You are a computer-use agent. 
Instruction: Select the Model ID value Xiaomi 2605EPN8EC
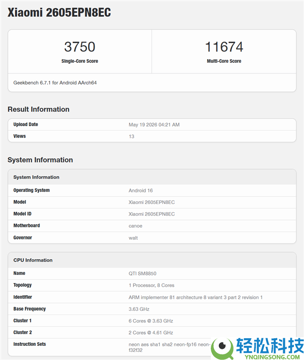pyautogui.click(x=151, y=214)
